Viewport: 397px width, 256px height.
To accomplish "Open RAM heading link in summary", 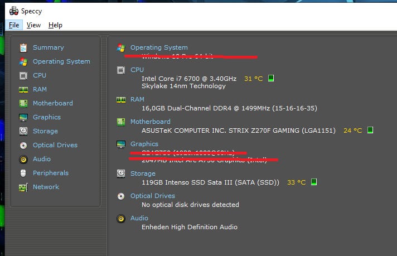I will coord(137,99).
